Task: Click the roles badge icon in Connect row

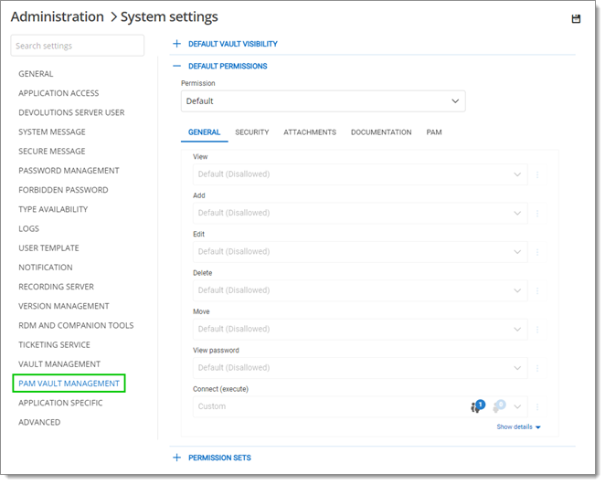Action: pyautogui.click(x=499, y=406)
